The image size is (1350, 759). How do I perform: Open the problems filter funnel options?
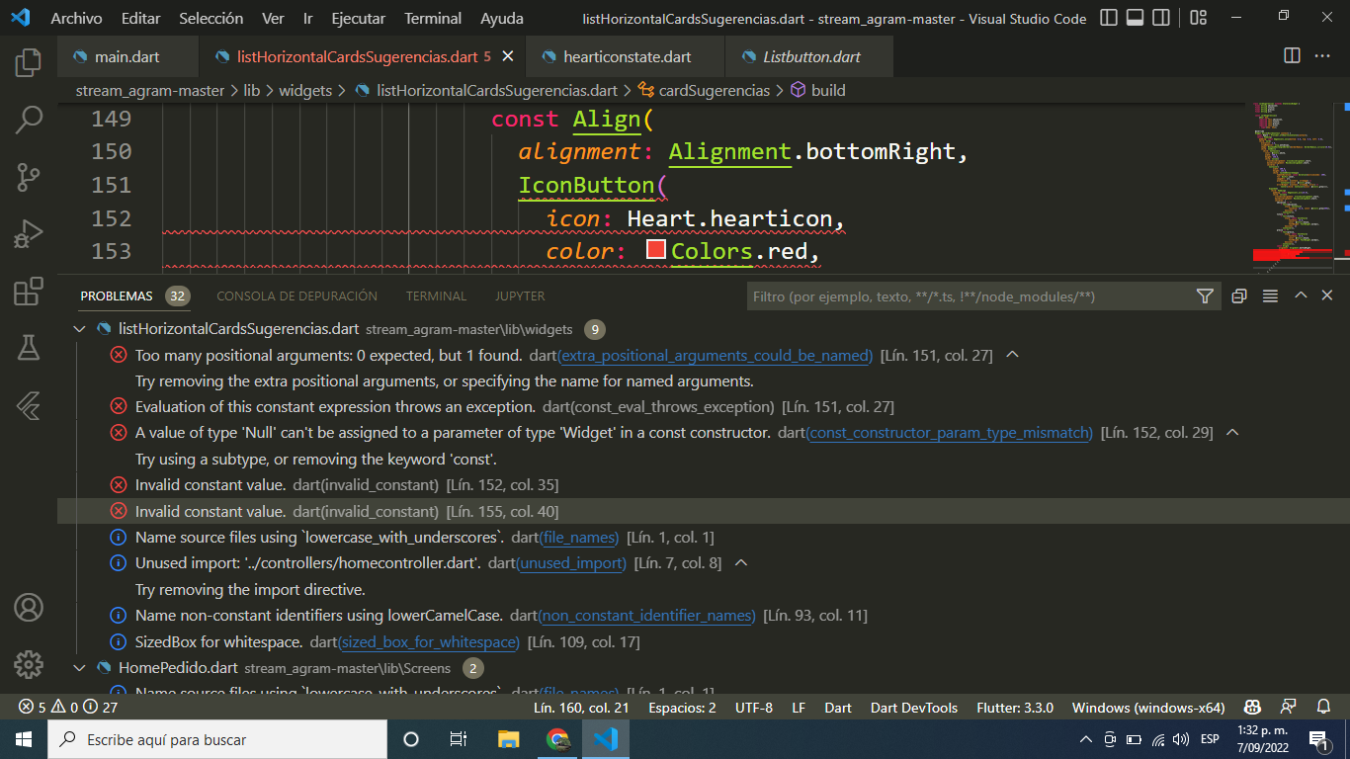(x=1205, y=296)
